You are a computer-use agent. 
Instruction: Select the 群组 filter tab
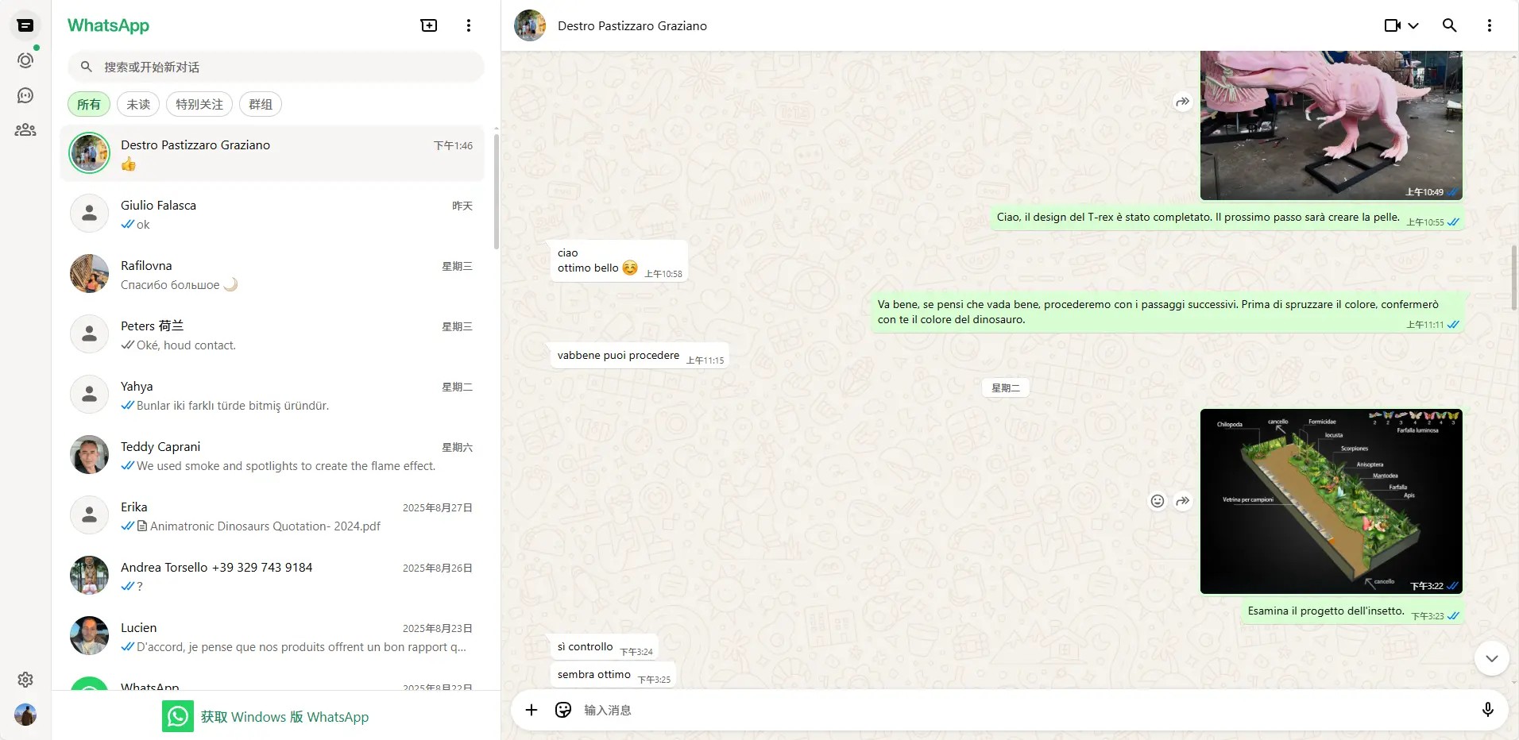261,104
